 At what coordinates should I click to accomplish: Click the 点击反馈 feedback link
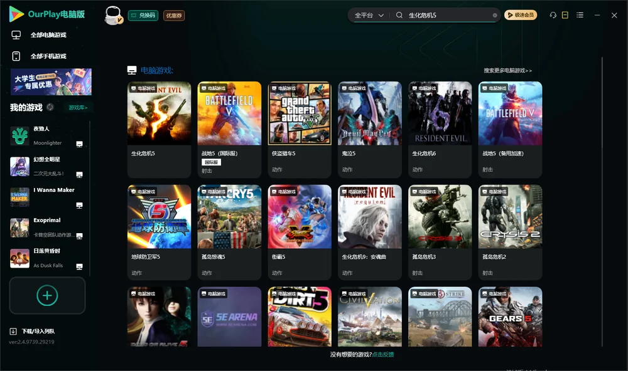pos(383,354)
